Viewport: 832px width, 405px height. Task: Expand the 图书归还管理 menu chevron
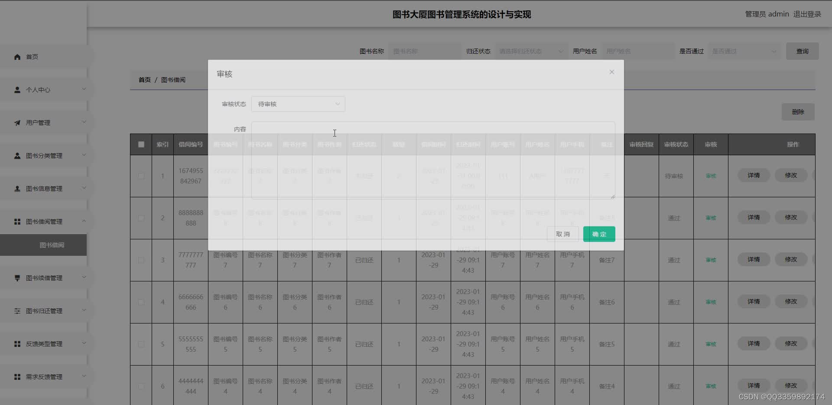coord(84,310)
